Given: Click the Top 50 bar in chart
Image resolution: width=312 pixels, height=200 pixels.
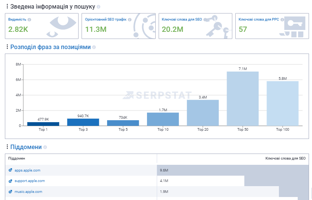Looking at the screenshot, I should pos(242,99).
